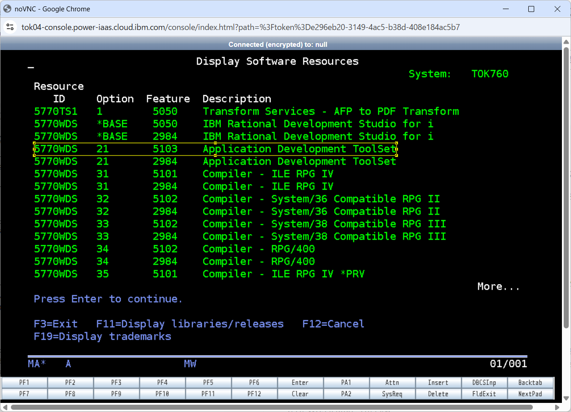Click the F3=Exit text

pos(56,324)
